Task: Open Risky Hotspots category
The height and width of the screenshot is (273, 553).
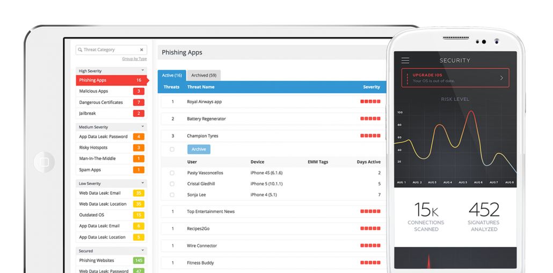Action: 111,148
